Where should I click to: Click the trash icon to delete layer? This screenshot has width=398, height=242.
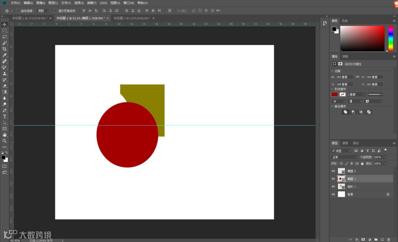(x=388, y=239)
